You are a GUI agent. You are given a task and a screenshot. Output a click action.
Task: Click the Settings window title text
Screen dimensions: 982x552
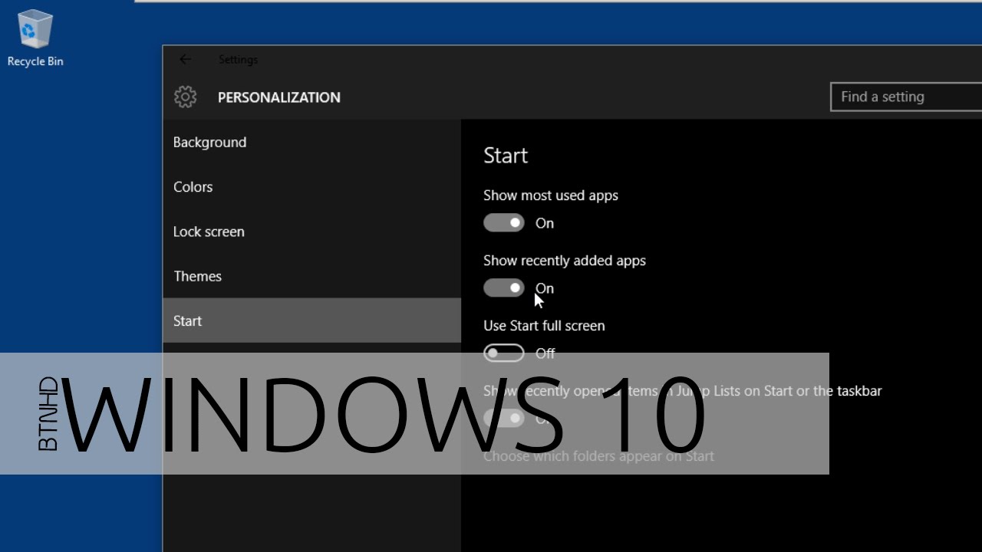point(238,59)
